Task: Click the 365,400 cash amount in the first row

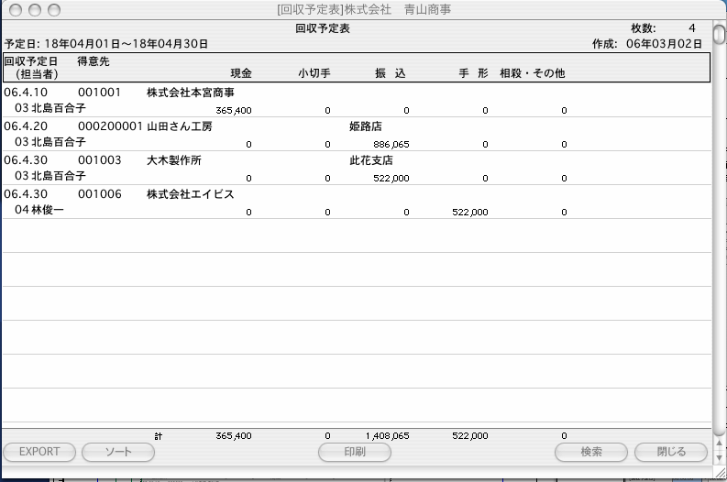Action: pyautogui.click(x=234, y=110)
